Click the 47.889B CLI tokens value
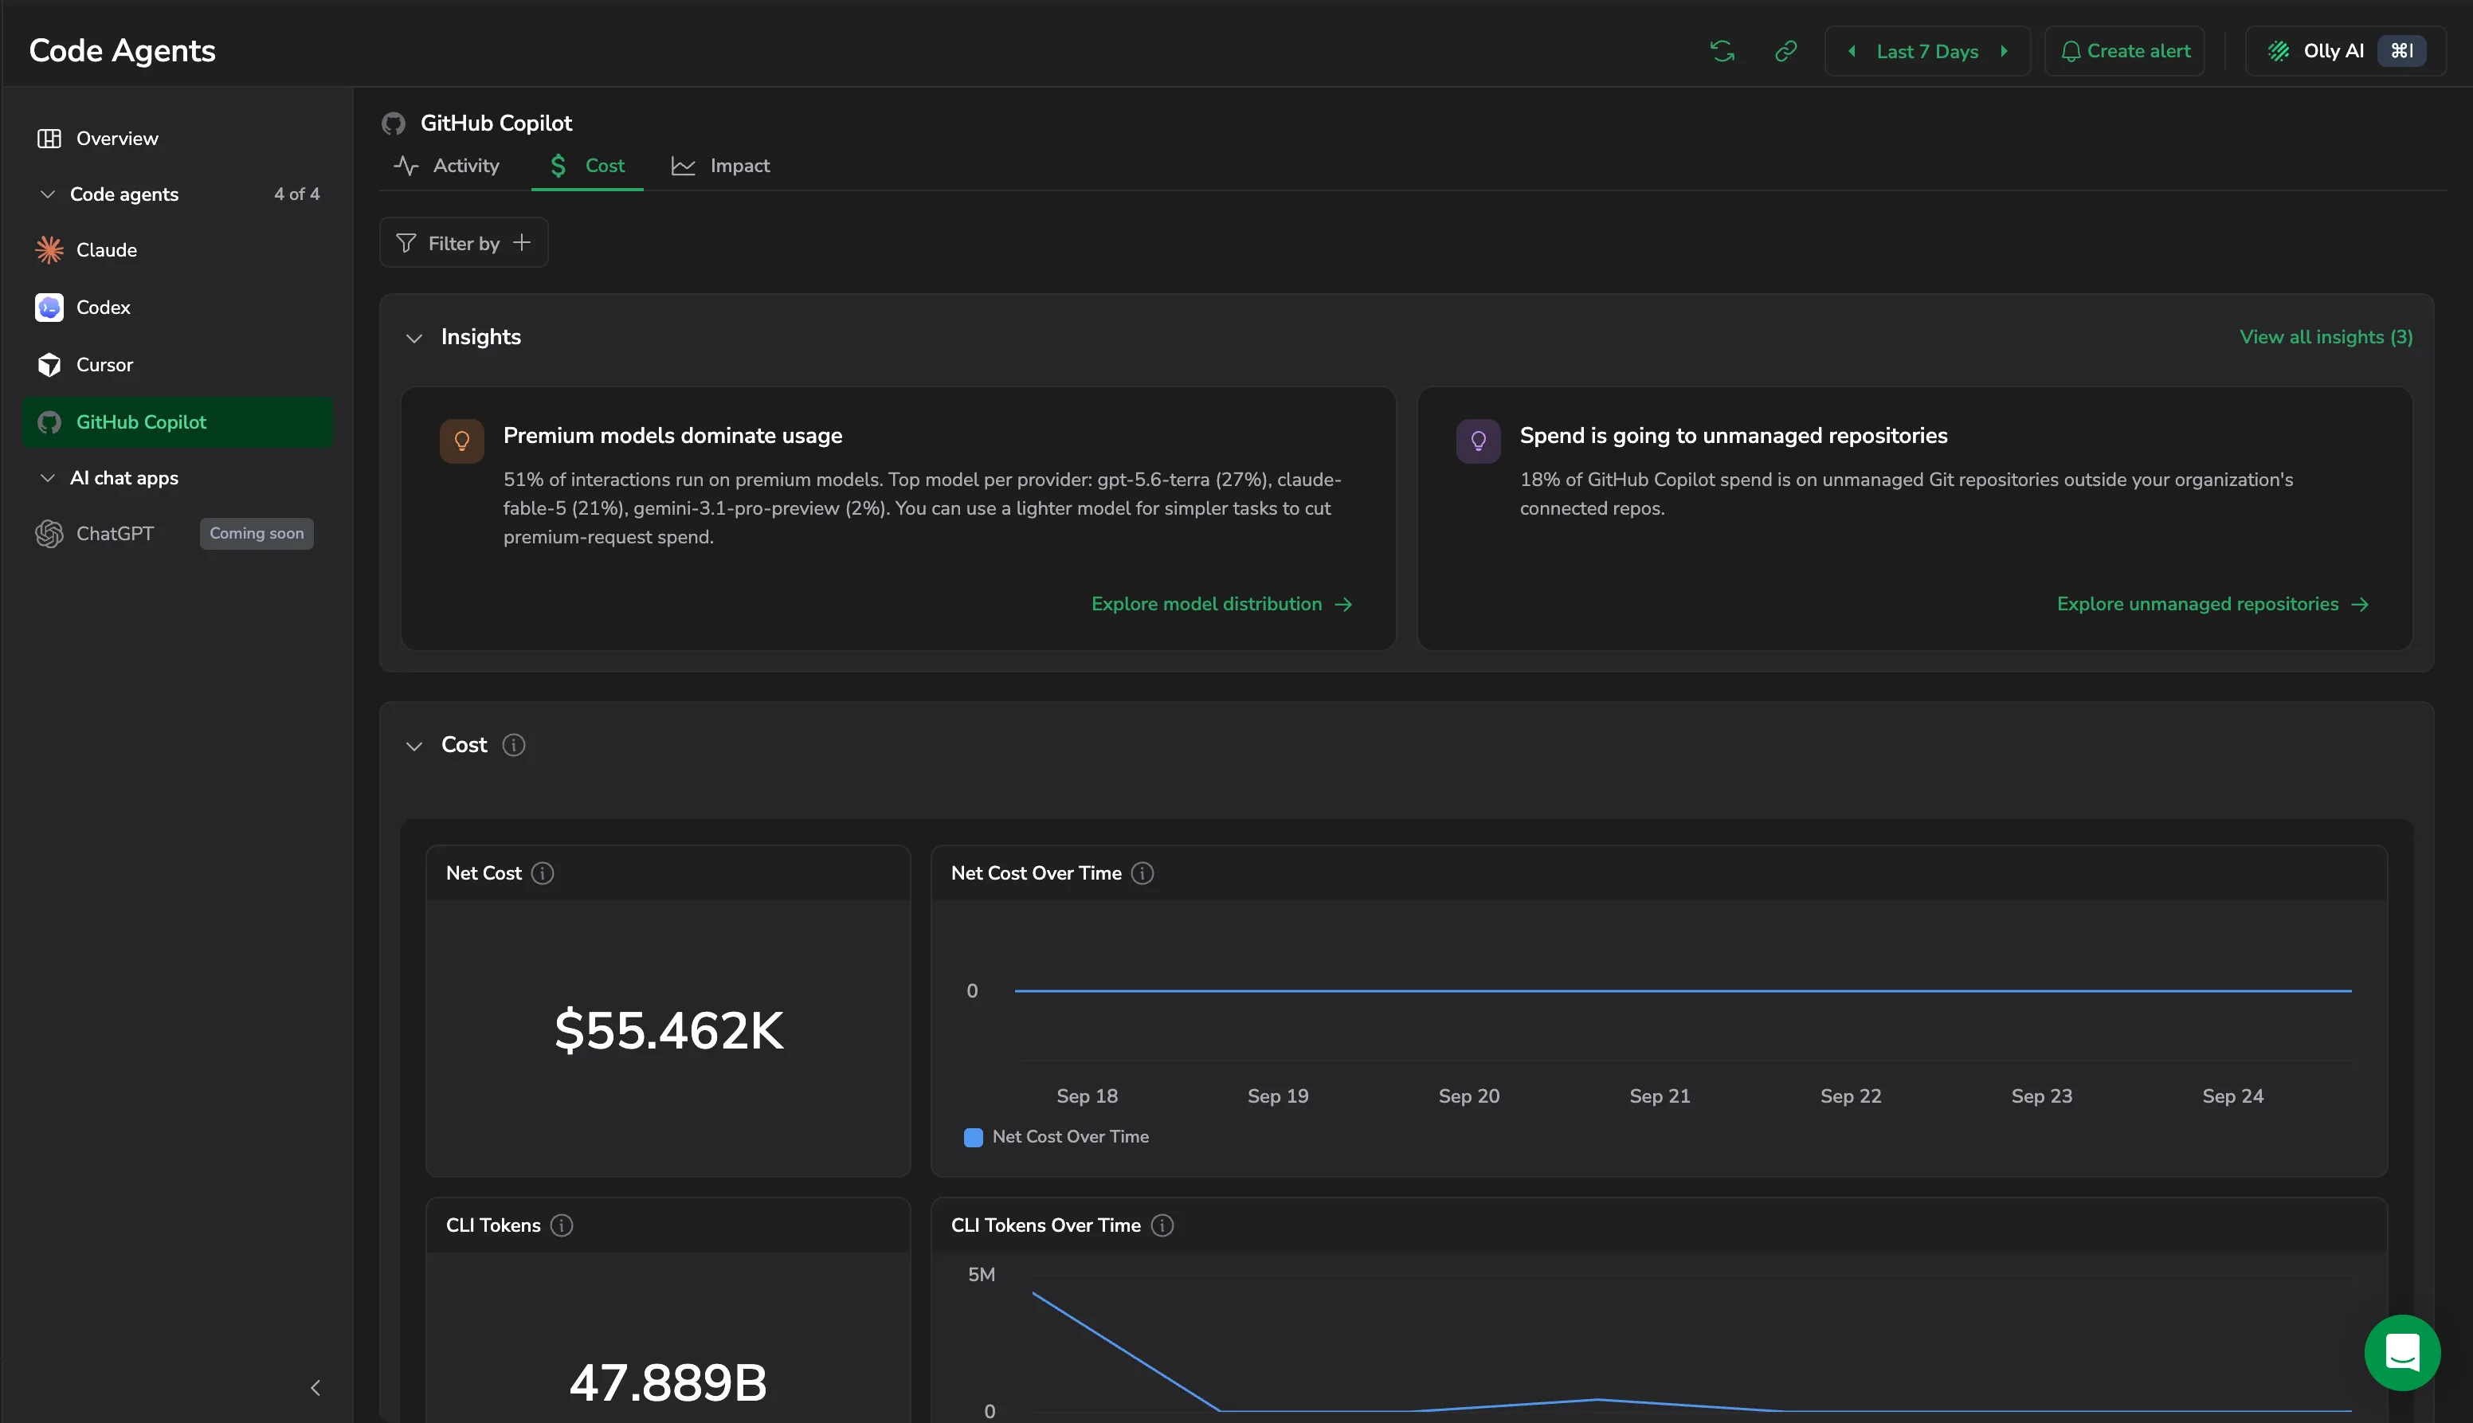Image resolution: width=2473 pixels, height=1423 pixels. [668, 1383]
